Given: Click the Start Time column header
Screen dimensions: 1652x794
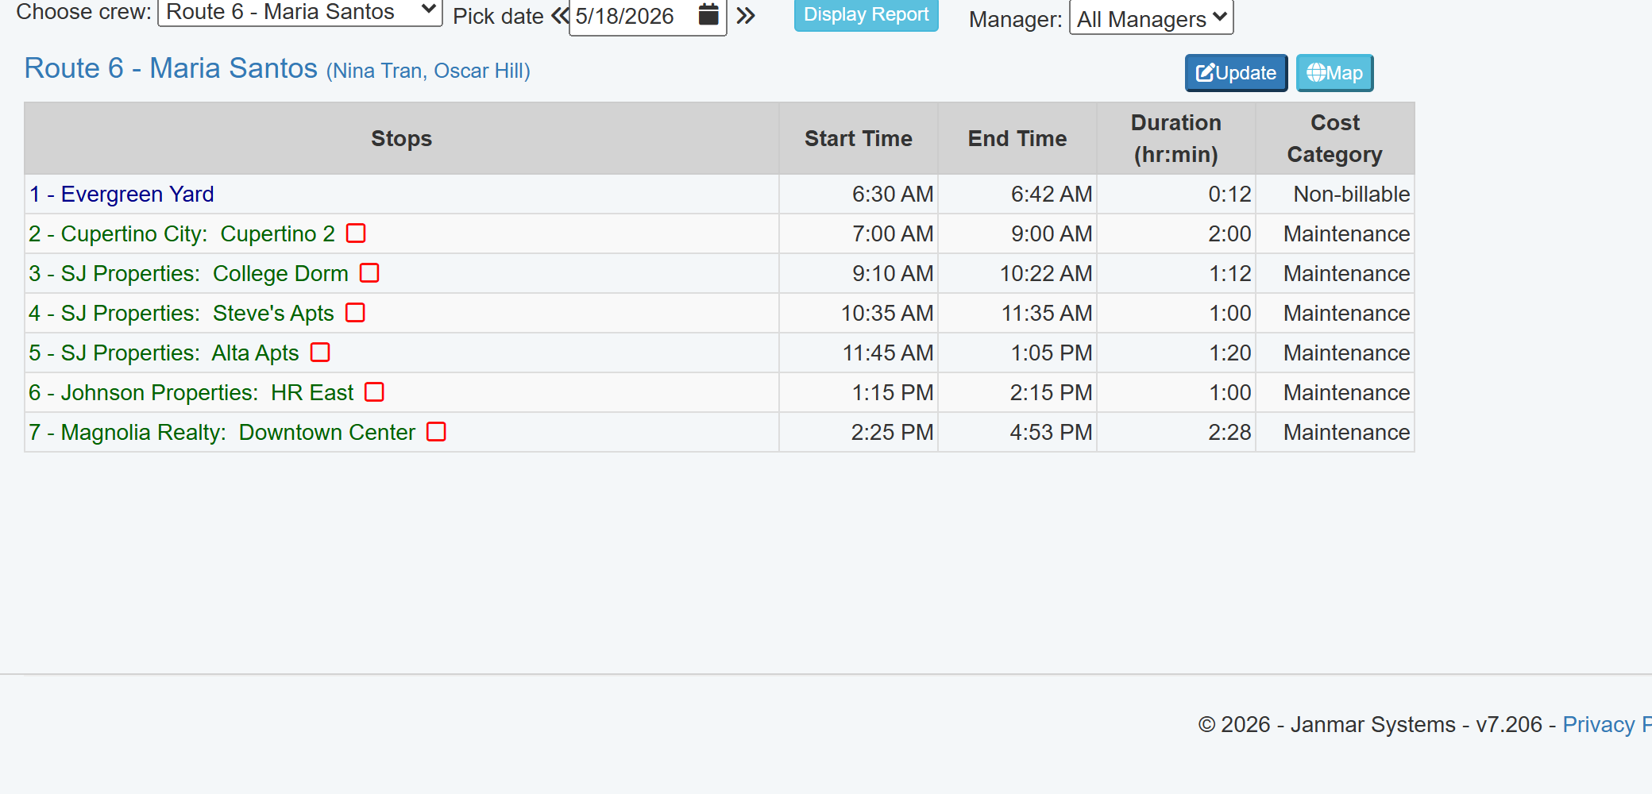Looking at the screenshot, I should (x=859, y=138).
